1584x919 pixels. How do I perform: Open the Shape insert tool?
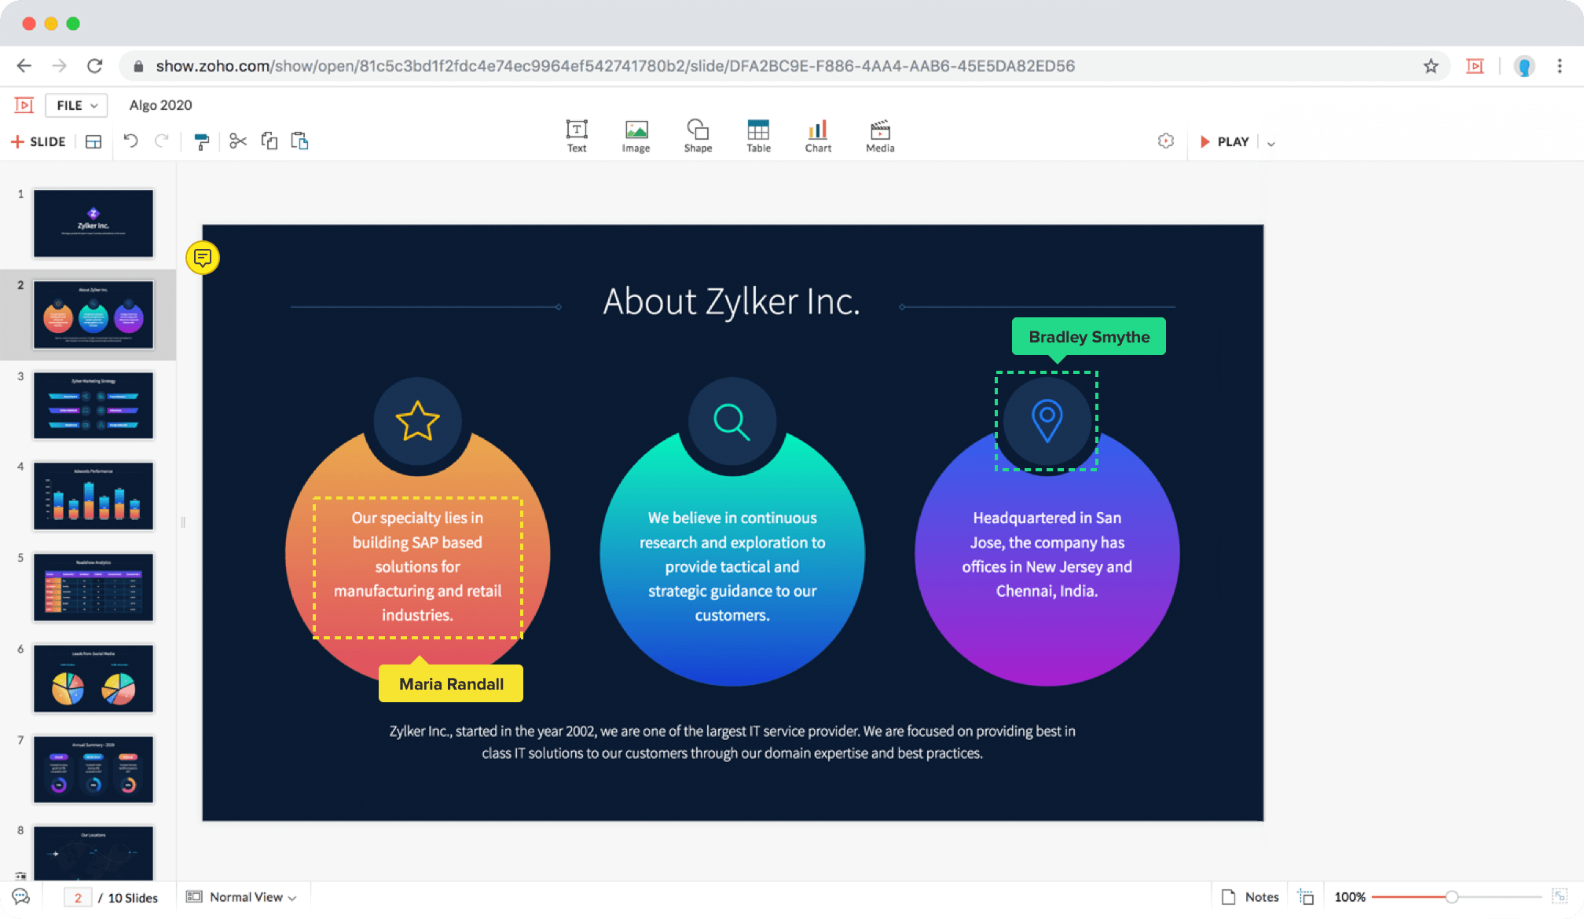point(697,136)
